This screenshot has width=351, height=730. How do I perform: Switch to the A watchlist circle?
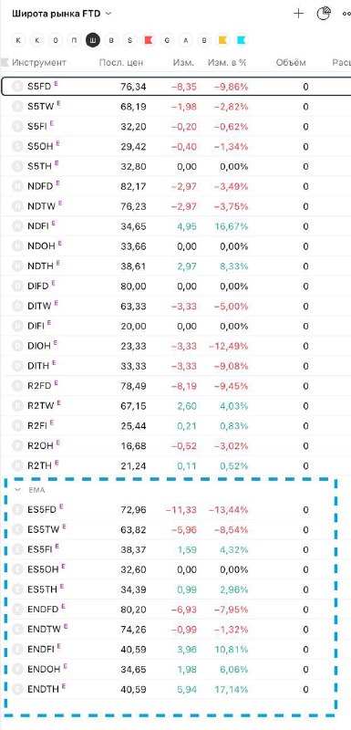click(185, 40)
